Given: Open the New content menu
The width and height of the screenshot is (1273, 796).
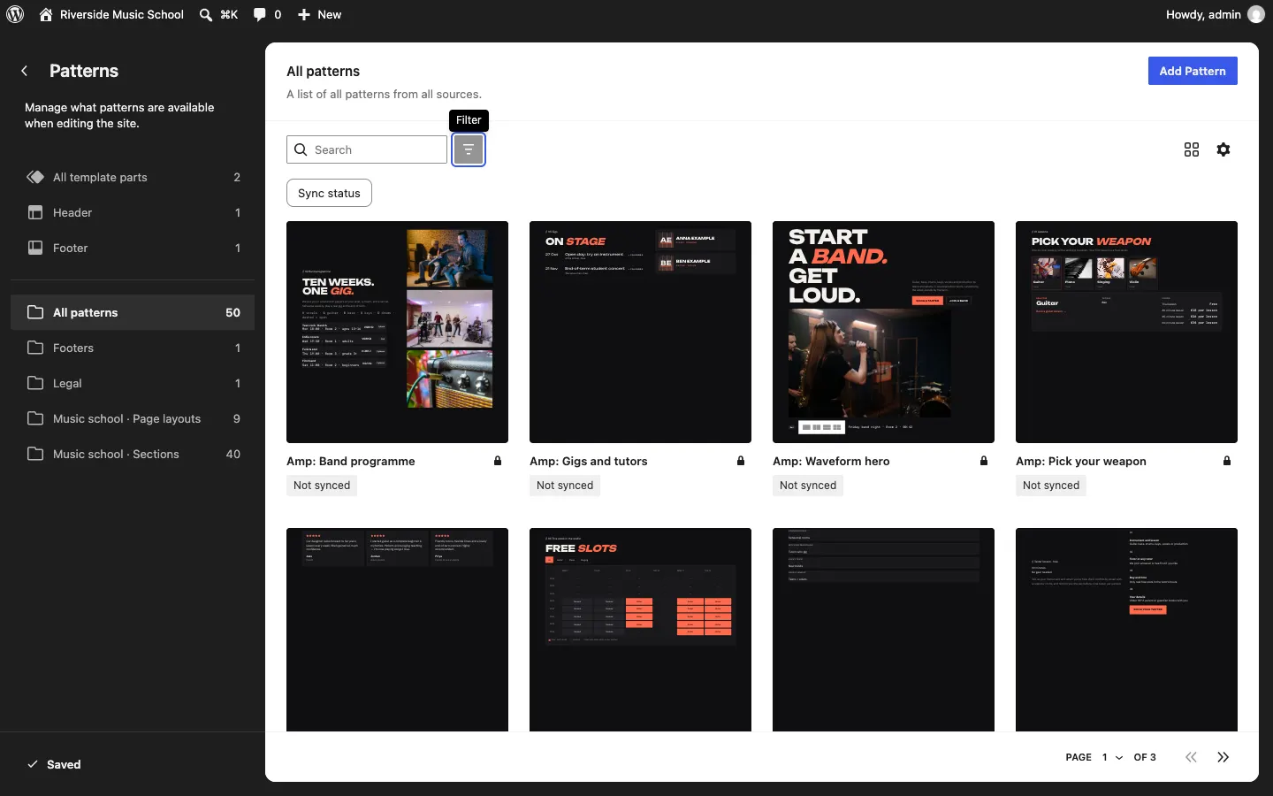Looking at the screenshot, I should coord(319,14).
